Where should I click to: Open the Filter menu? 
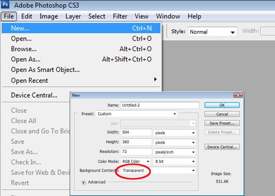pos(120,16)
